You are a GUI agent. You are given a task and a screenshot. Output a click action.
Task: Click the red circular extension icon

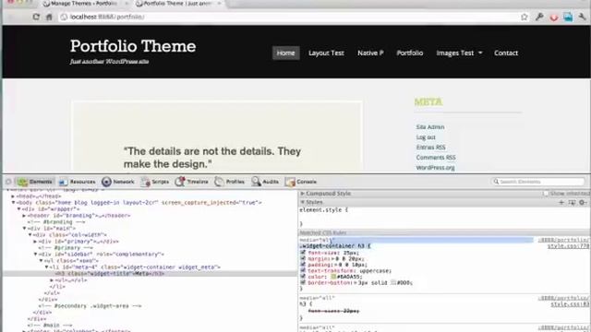[554, 18]
